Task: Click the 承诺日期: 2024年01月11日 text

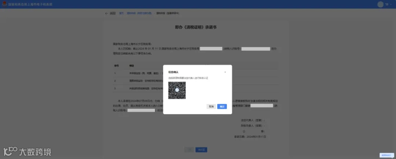Action: 250,137
